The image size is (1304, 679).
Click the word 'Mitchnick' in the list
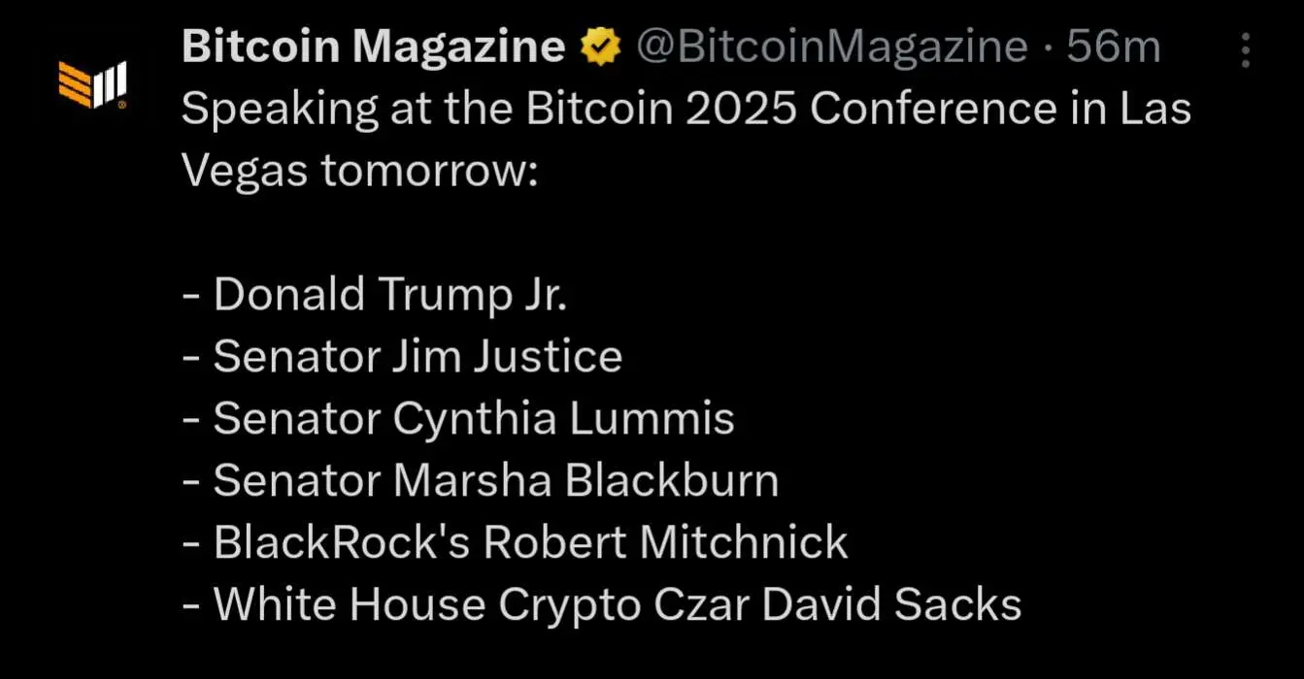pyautogui.click(x=745, y=543)
